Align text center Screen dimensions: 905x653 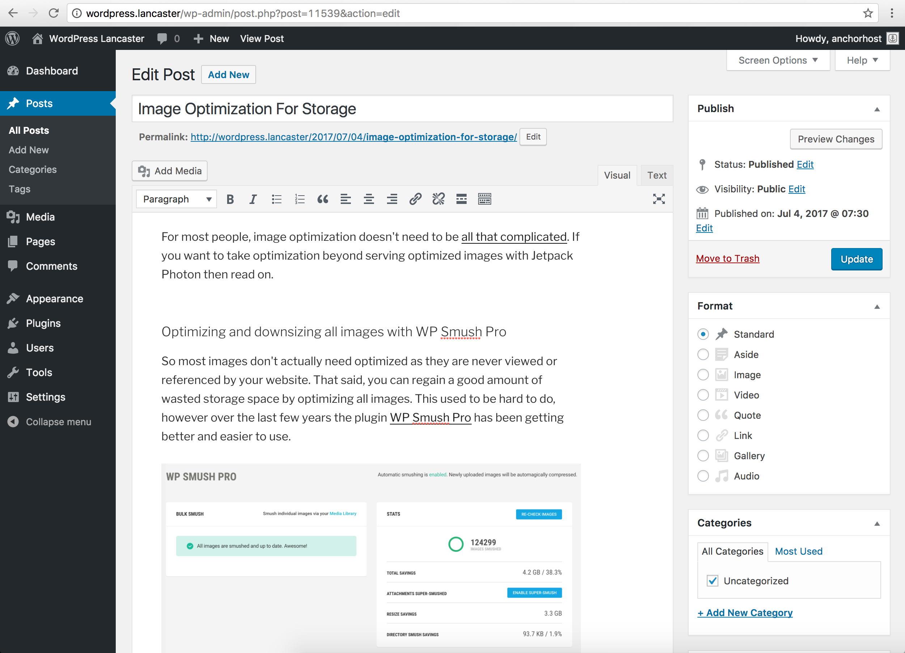tap(369, 199)
